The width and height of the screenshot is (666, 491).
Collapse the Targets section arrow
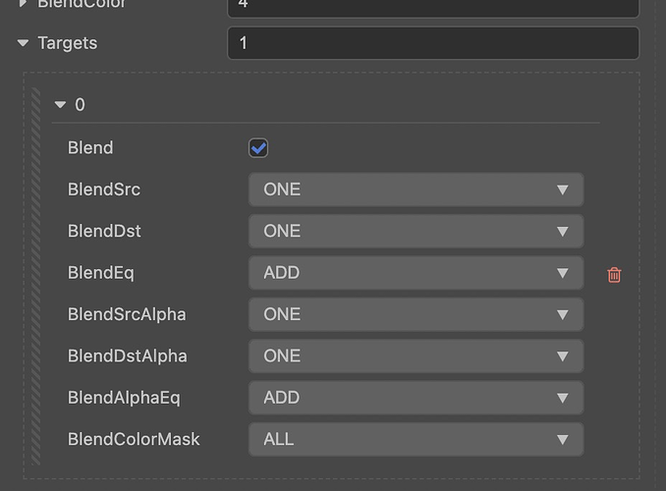23,43
